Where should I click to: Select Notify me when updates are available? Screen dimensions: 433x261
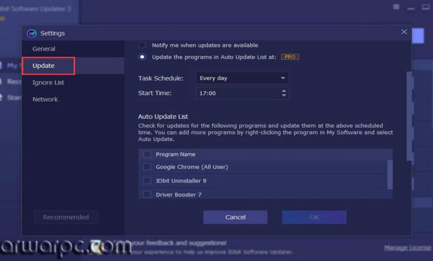coord(142,45)
